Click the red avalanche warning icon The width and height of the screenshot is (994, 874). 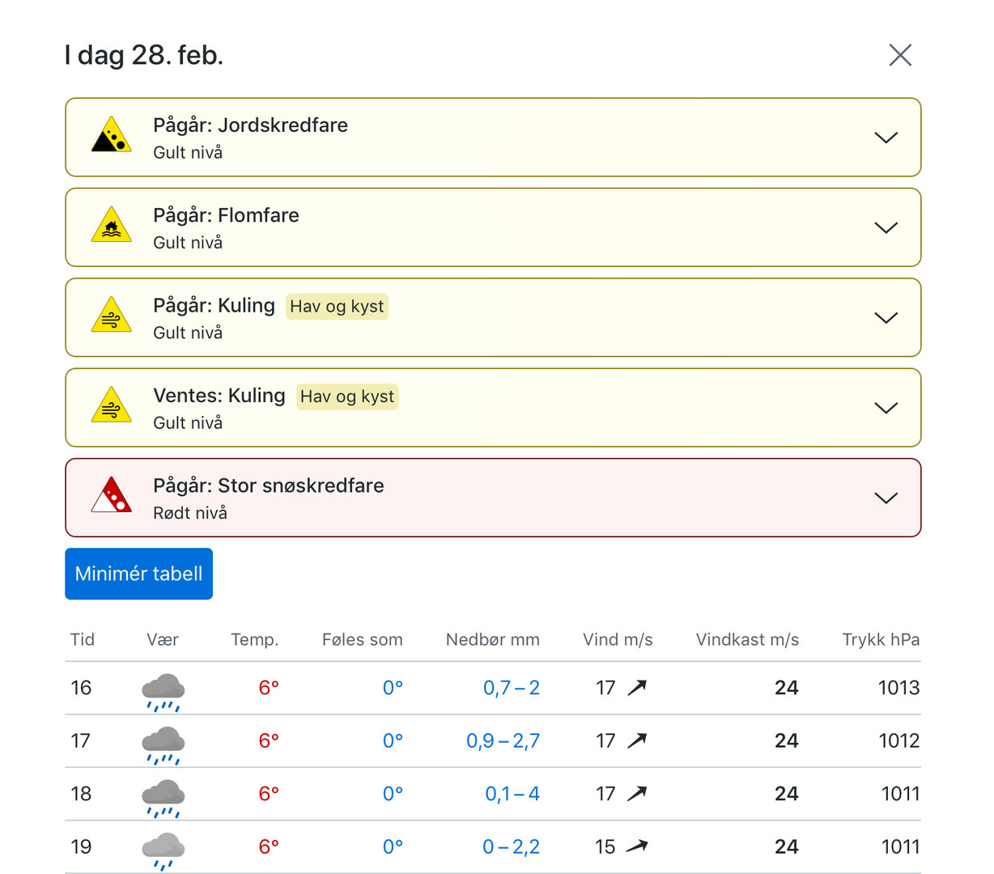[111, 496]
